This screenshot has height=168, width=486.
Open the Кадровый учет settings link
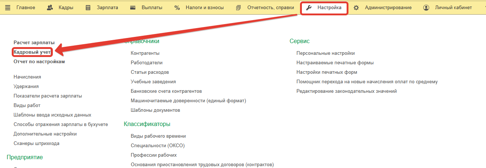pyautogui.click(x=32, y=52)
